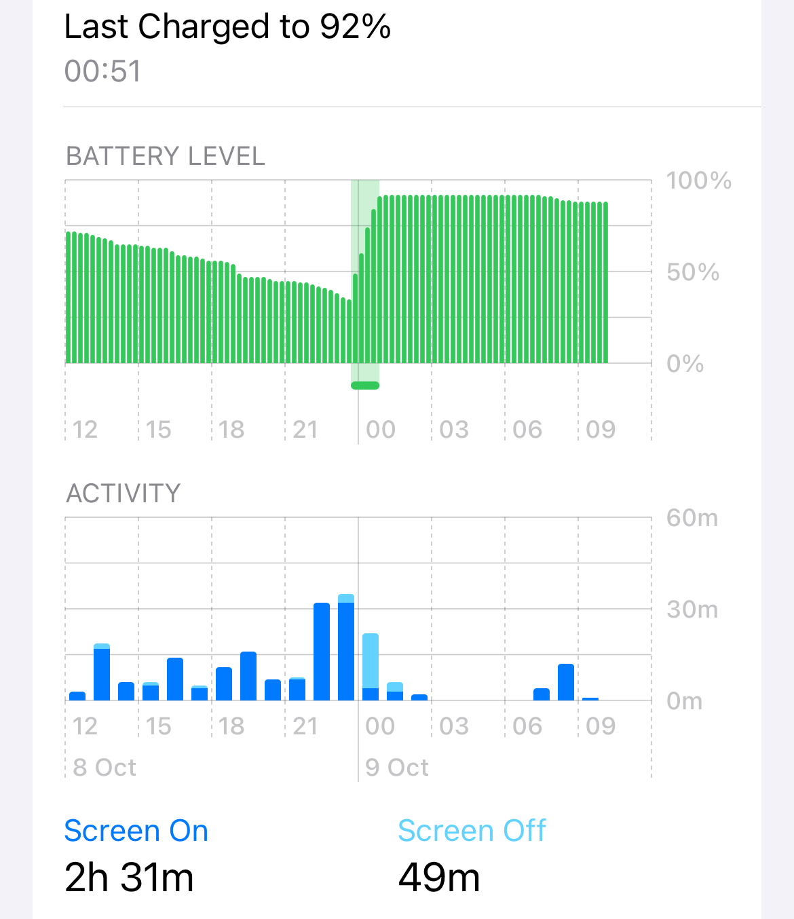Select the 8 Oct date label
The height and width of the screenshot is (919, 794).
pyautogui.click(x=105, y=768)
